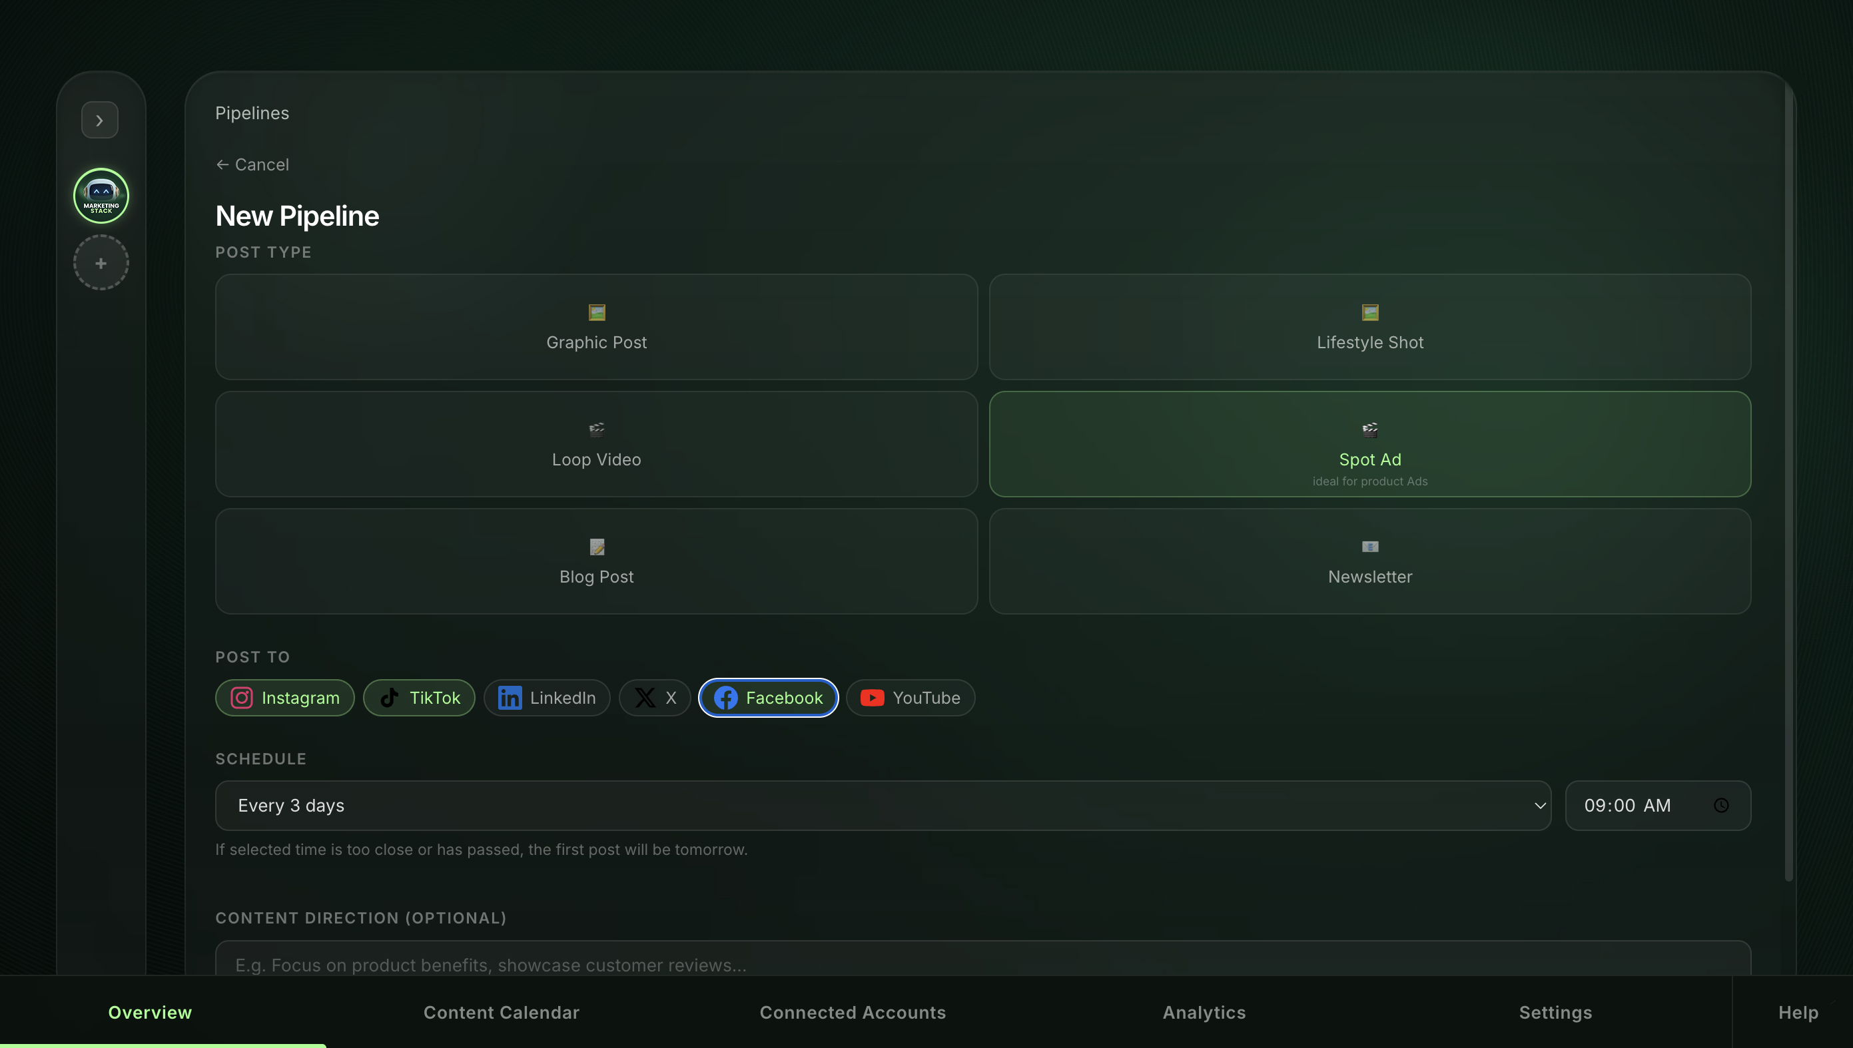Switch to the Content Calendar tab
Screen dimensions: 1853x1048
(x=501, y=1012)
